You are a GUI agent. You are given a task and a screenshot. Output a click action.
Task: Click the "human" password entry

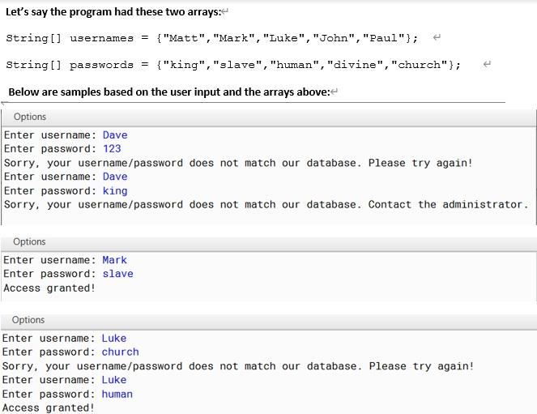pyautogui.click(x=117, y=394)
